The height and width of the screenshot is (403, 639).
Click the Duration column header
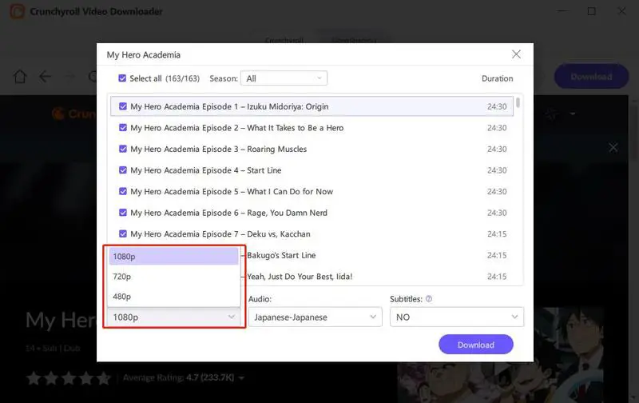coord(497,78)
